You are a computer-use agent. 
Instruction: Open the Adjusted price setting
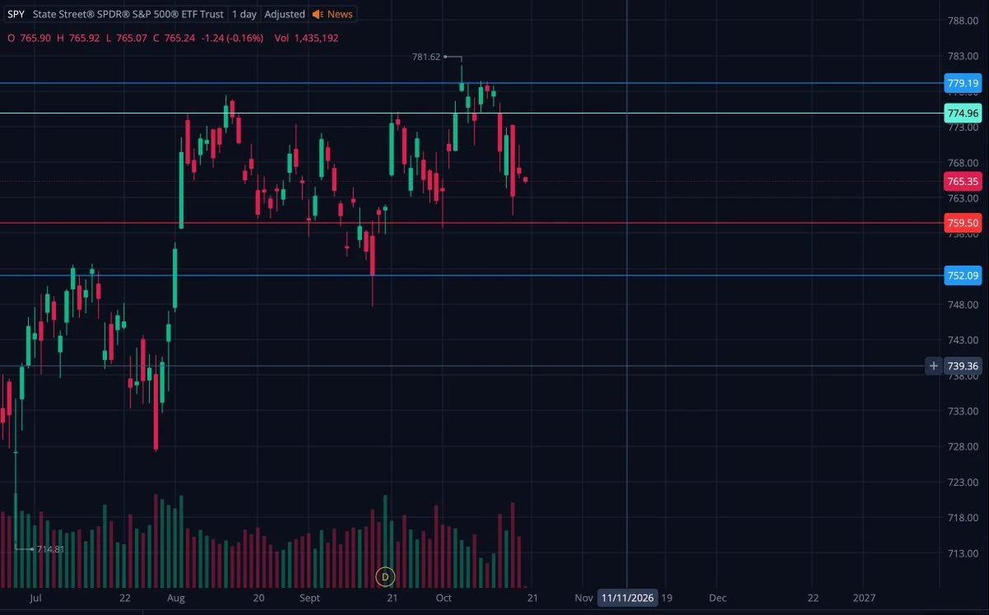click(285, 14)
